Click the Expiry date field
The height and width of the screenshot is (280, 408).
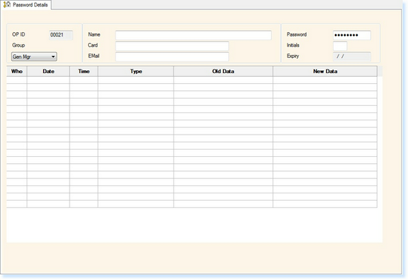352,57
